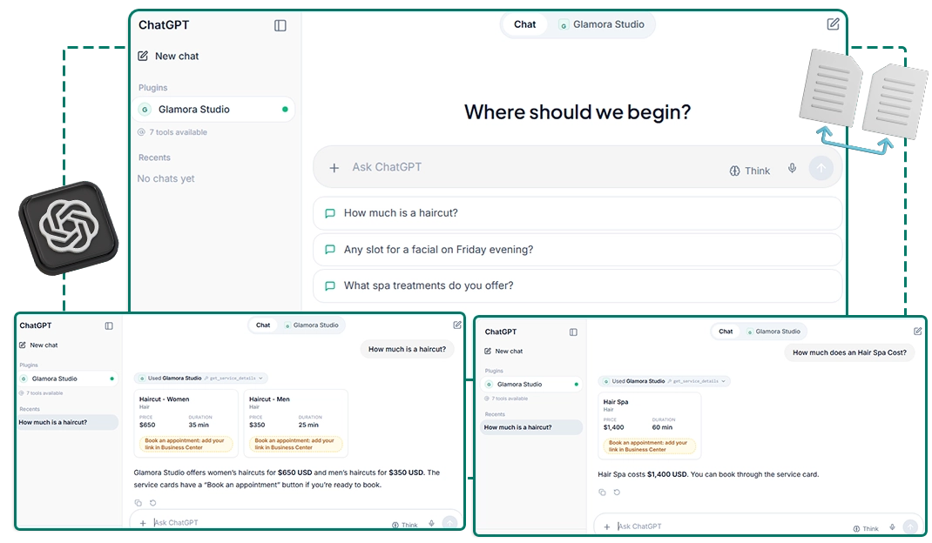Select Glamora Studio plugin in Hair Spa chat window
932x543 pixels.
(x=532, y=385)
